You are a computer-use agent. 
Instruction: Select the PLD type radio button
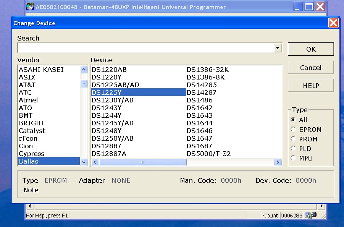[293, 148]
